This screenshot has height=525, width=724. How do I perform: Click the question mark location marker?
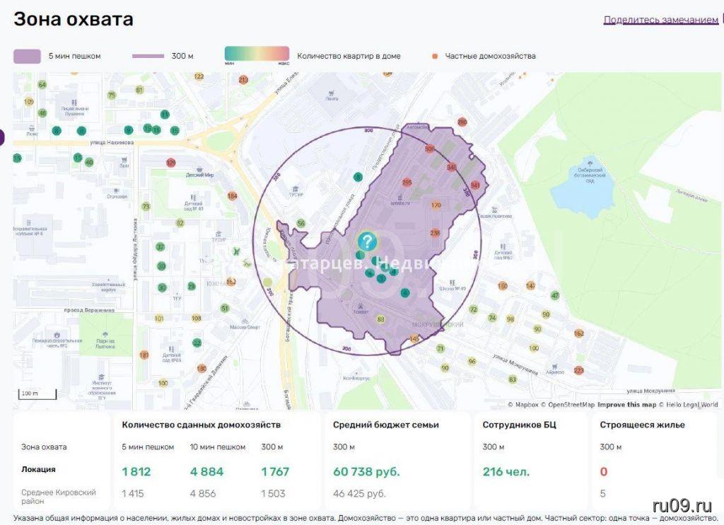pyautogui.click(x=367, y=242)
